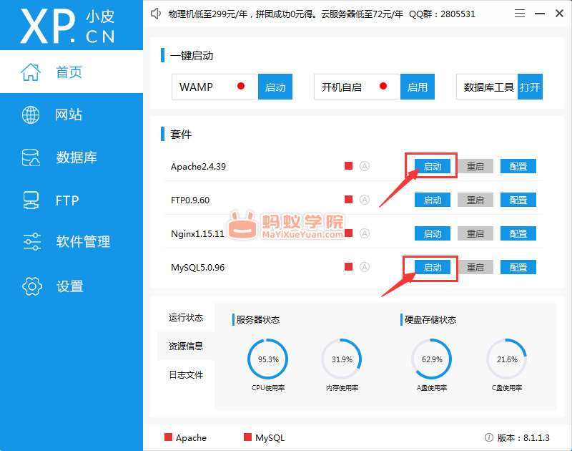Open the 数据库工具 with 打开 button
The width and height of the screenshot is (572, 451).
pyautogui.click(x=530, y=87)
